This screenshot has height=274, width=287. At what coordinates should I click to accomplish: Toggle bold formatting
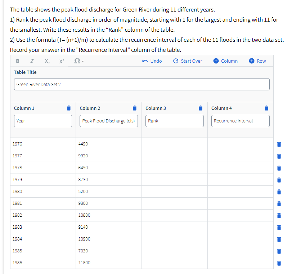click(x=18, y=61)
